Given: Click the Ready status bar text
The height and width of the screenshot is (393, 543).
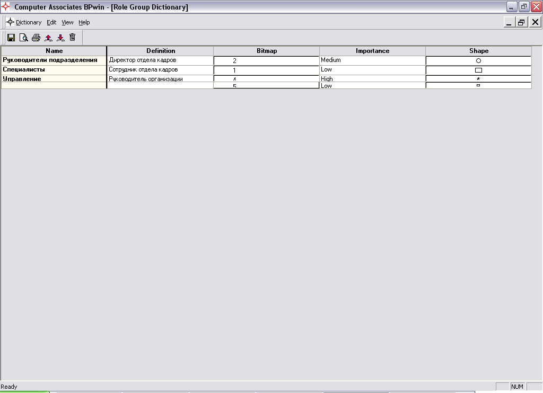Looking at the screenshot, I should (x=9, y=387).
